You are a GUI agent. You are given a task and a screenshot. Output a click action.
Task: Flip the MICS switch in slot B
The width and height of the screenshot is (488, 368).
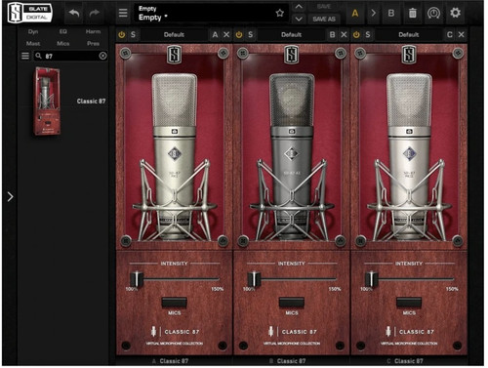[292, 303]
